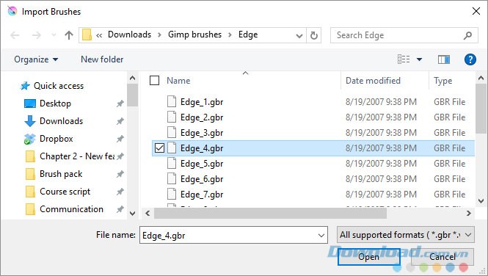This screenshot has height=276, width=488.
Task: Sort by the Date modified column
Action: click(373, 81)
